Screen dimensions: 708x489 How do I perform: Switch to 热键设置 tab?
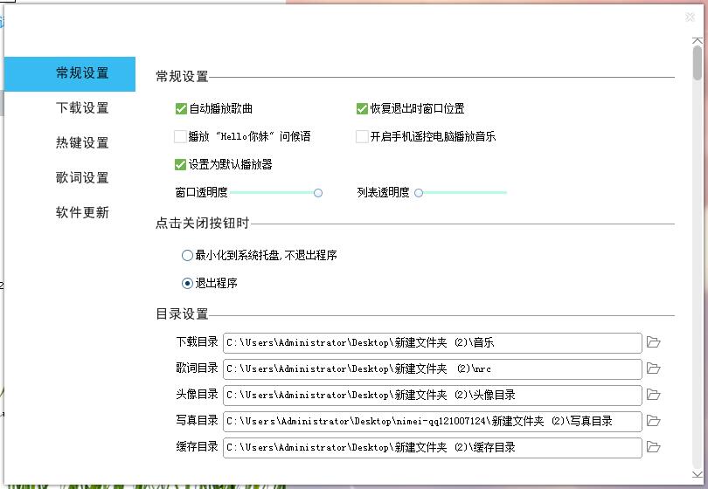pos(82,143)
